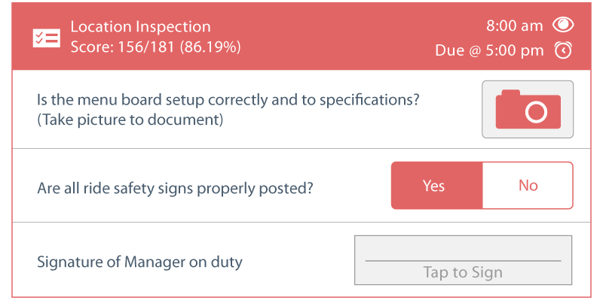Select No for ride safety signs
Viewport: 603px width, 300px height.
click(x=528, y=186)
